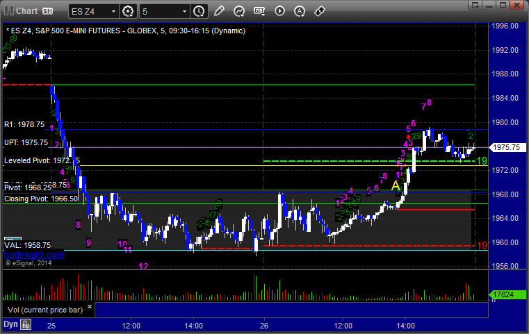529x334 pixels.
Task: Click the 1996.00 price axis label
Action: tap(505, 26)
